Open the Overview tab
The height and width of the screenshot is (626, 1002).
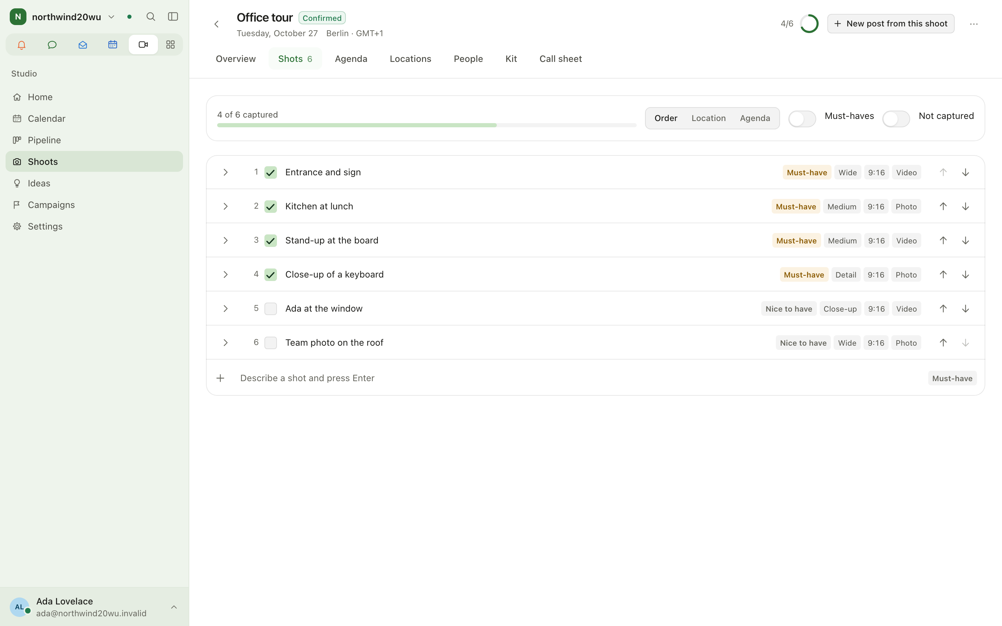[x=236, y=59]
